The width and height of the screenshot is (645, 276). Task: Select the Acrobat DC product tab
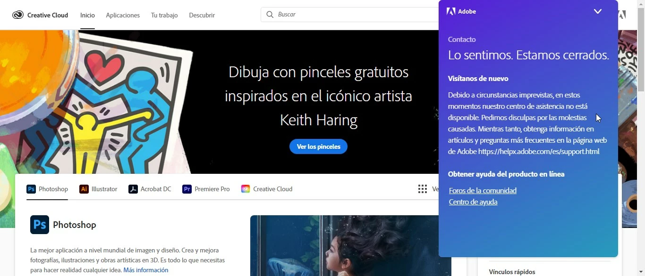point(150,189)
